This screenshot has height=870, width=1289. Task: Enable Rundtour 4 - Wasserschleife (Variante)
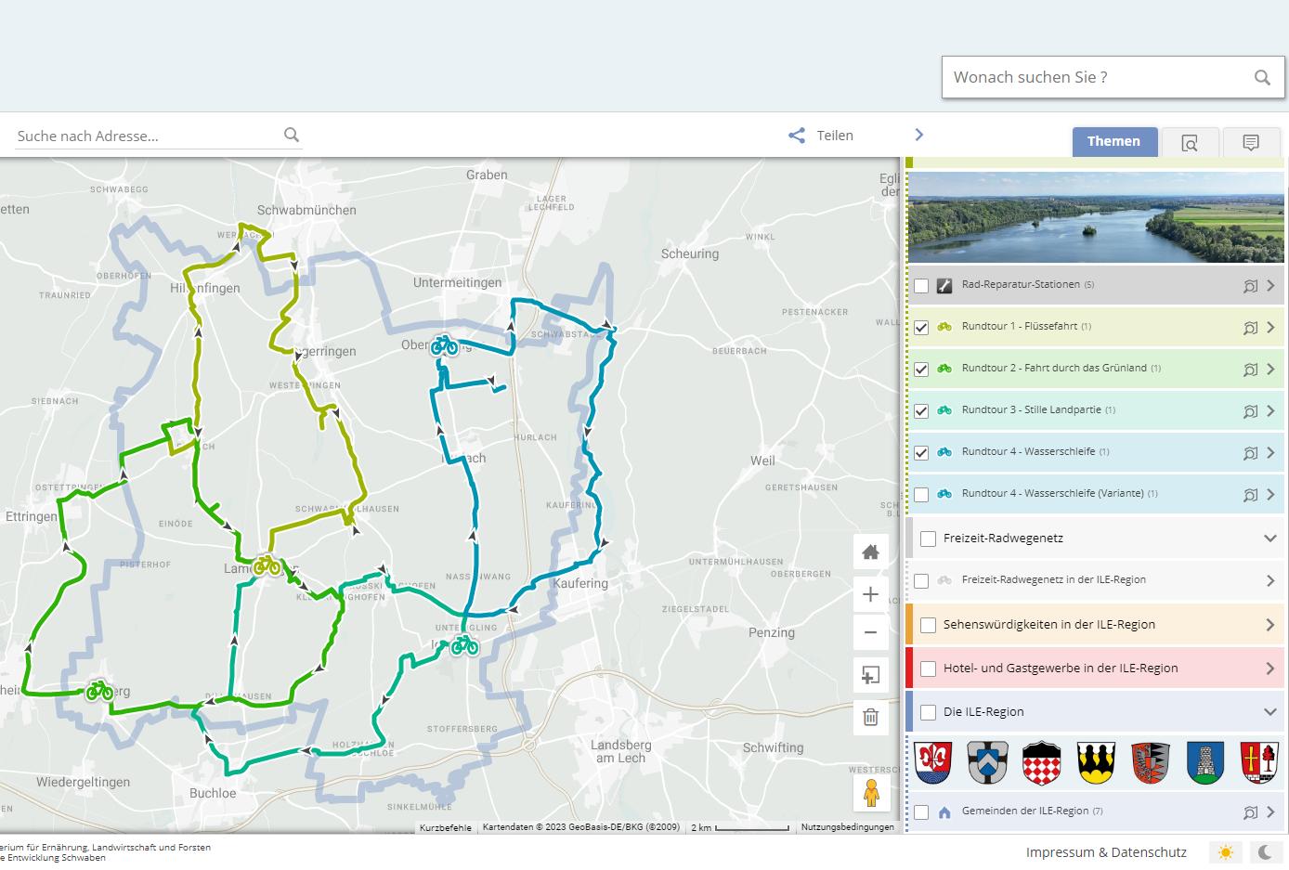point(921,495)
